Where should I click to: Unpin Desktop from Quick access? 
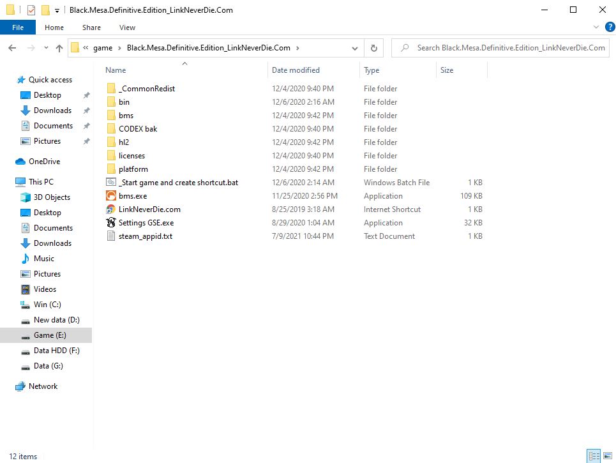tap(87, 95)
